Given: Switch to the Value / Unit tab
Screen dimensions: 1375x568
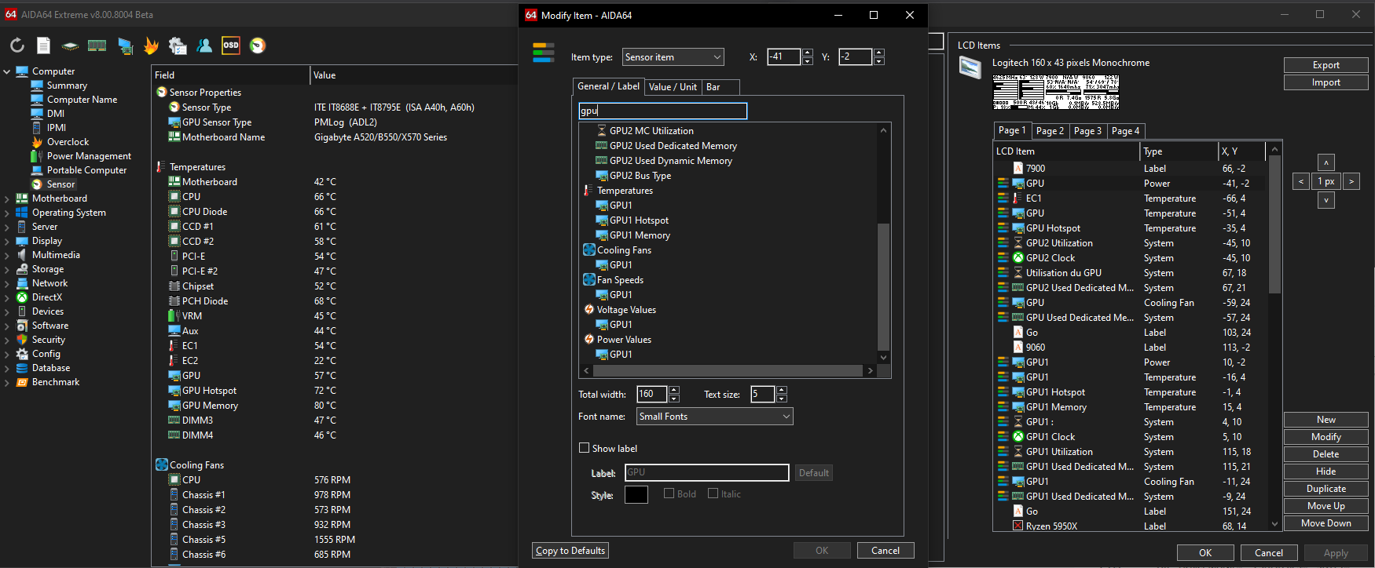Looking at the screenshot, I should (673, 87).
